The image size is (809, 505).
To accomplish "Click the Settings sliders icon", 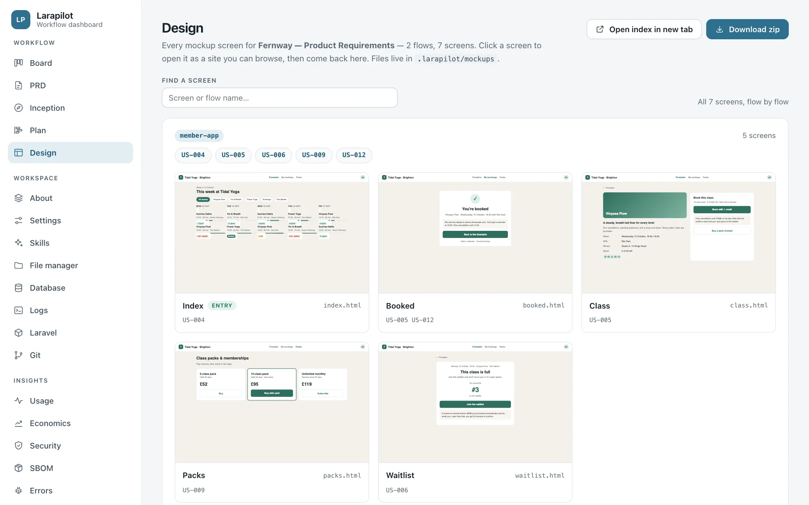I will click(x=18, y=220).
